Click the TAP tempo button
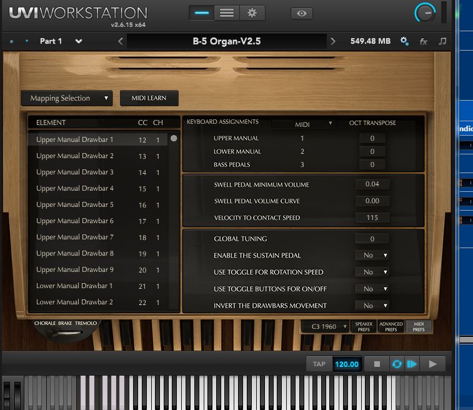This screenshot has height=410, width=473. pos(319,364)
